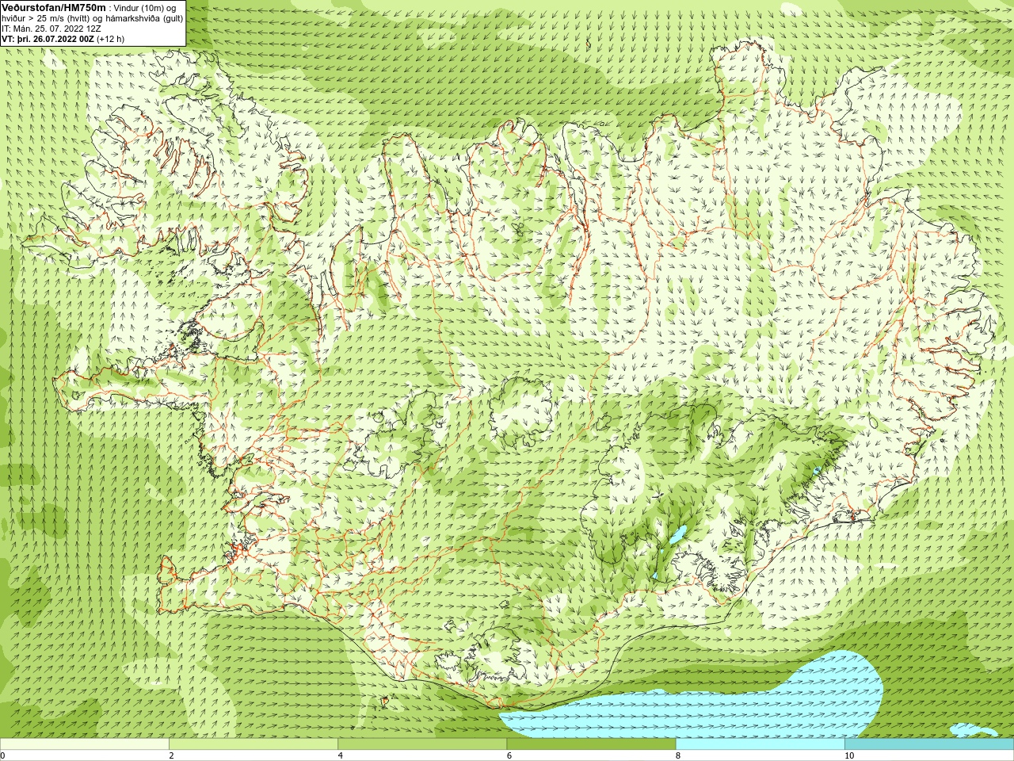Click the legend label "10"

(x=849, y=755)
